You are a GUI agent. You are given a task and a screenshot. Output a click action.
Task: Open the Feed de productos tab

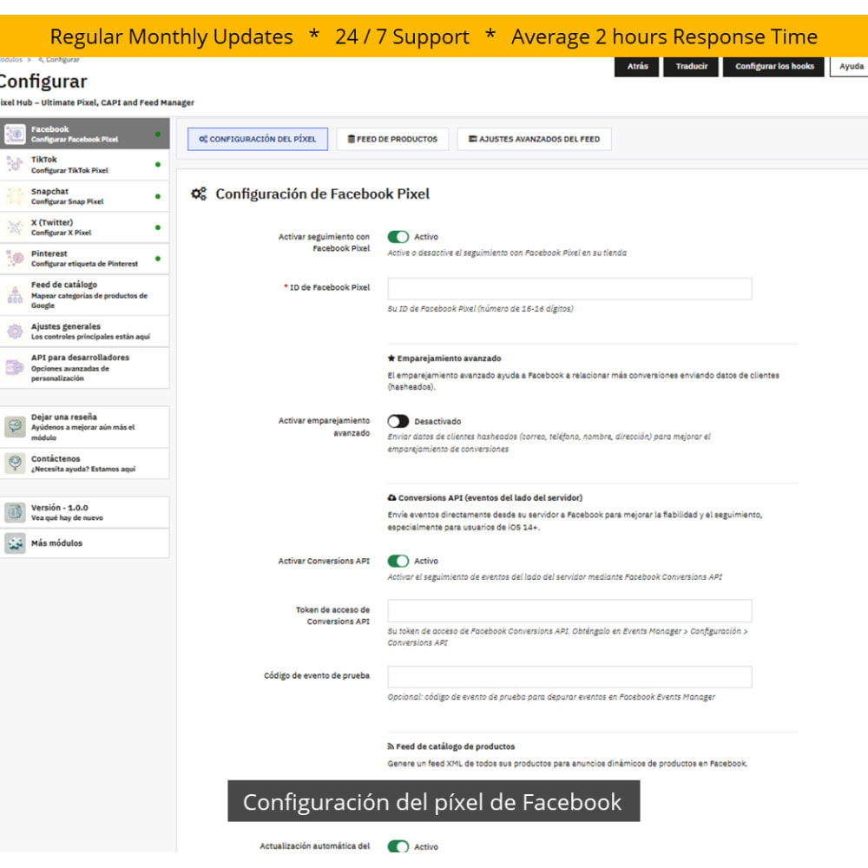pyautogui.click(x=392, y=139)
